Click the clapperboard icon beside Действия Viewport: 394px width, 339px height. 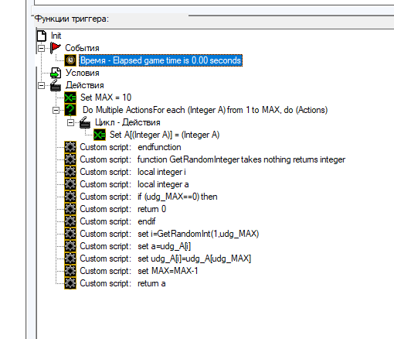click(x=56, y=85)
